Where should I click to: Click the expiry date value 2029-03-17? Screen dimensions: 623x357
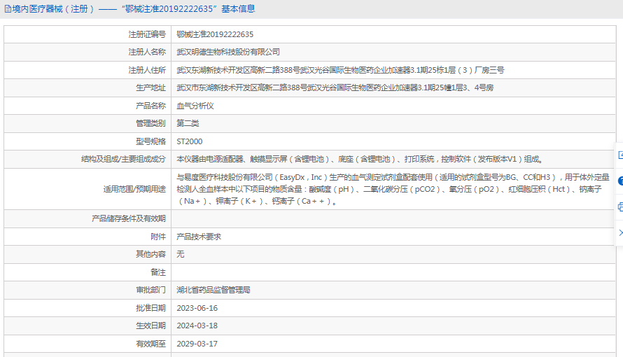197,344
